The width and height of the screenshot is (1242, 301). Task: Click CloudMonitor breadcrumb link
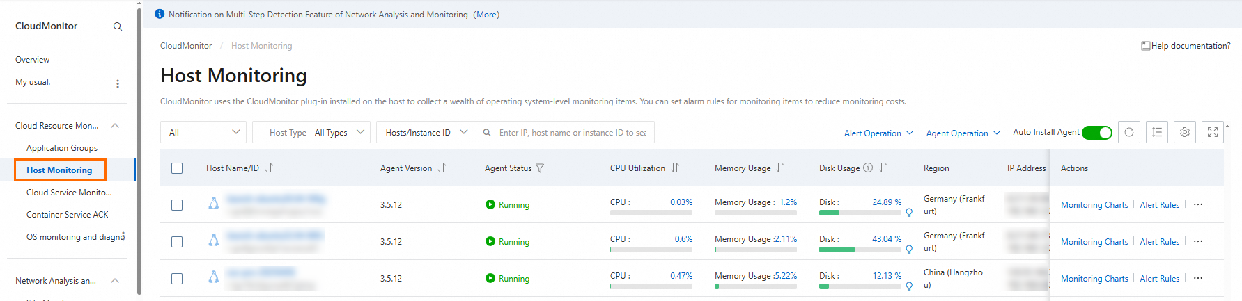click(x=186, y=46)
